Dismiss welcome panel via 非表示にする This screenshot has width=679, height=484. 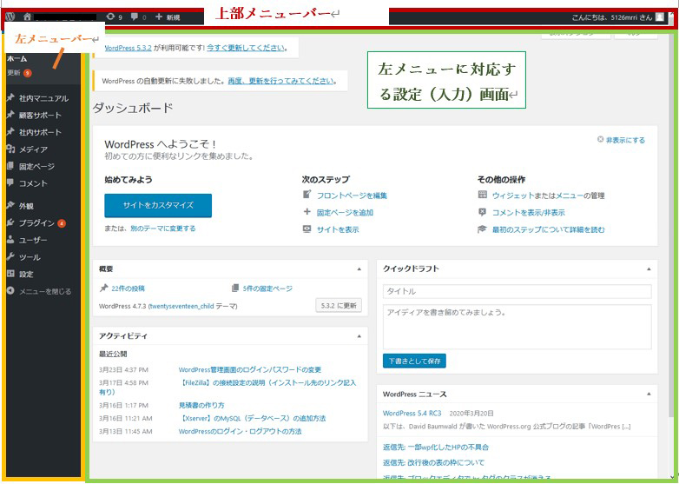(x=621, y=140)
